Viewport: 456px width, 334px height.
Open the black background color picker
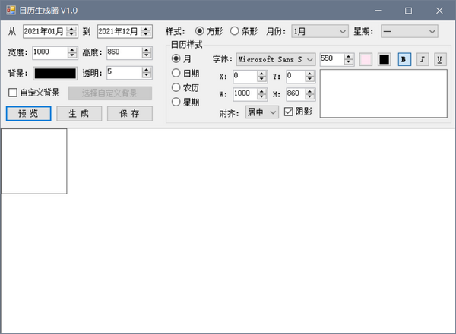point(55,73)
